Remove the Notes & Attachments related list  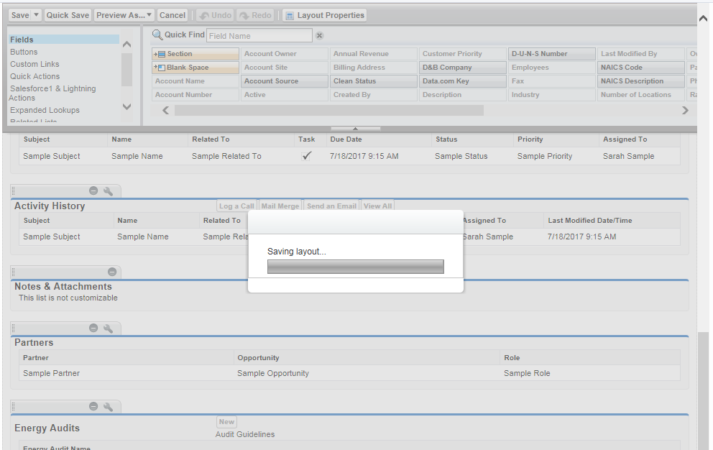coord(112,272)
